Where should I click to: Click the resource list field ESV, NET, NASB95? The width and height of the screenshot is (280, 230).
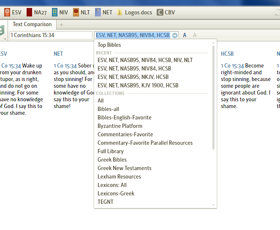point(133,35)
